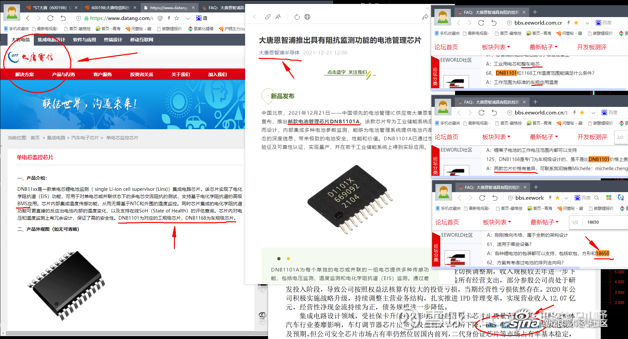Click magnifier search icon in bottom-right eeworld window

click(597, 198)
